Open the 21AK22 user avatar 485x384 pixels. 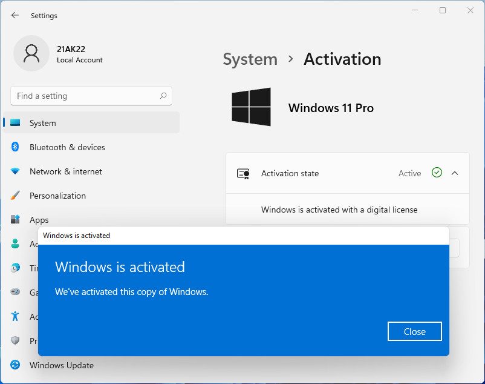(31, 53)
